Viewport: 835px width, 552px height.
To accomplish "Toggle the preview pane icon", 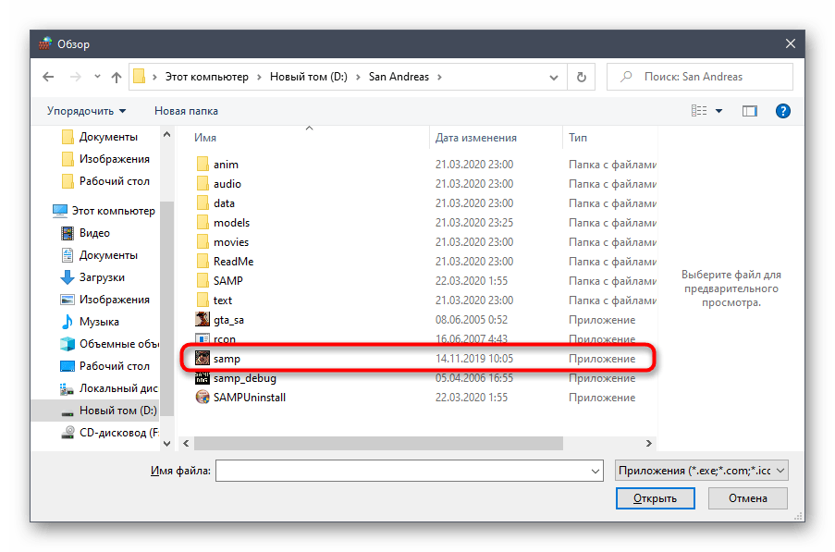I will 750,111.
